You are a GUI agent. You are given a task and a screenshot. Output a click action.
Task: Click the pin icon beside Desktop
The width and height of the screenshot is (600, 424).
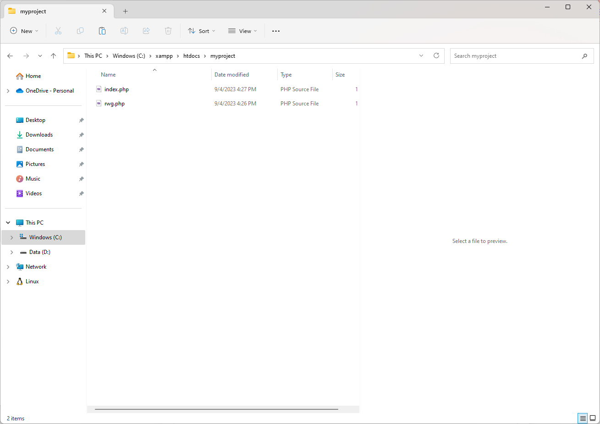coord(81,120)
